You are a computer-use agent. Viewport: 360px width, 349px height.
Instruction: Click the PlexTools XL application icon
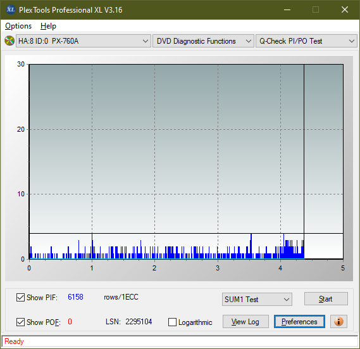(x=11, y=10)
